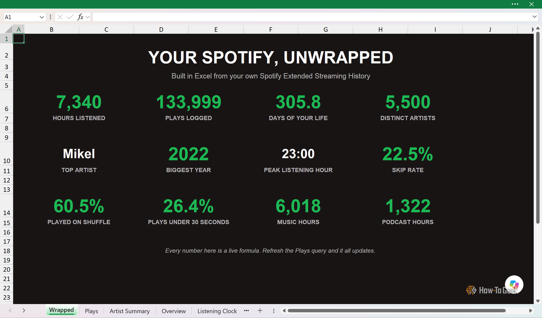Click the 5,500 distinct artists value
The height and width of the screenshot is (318, 542).
[408, 102]
